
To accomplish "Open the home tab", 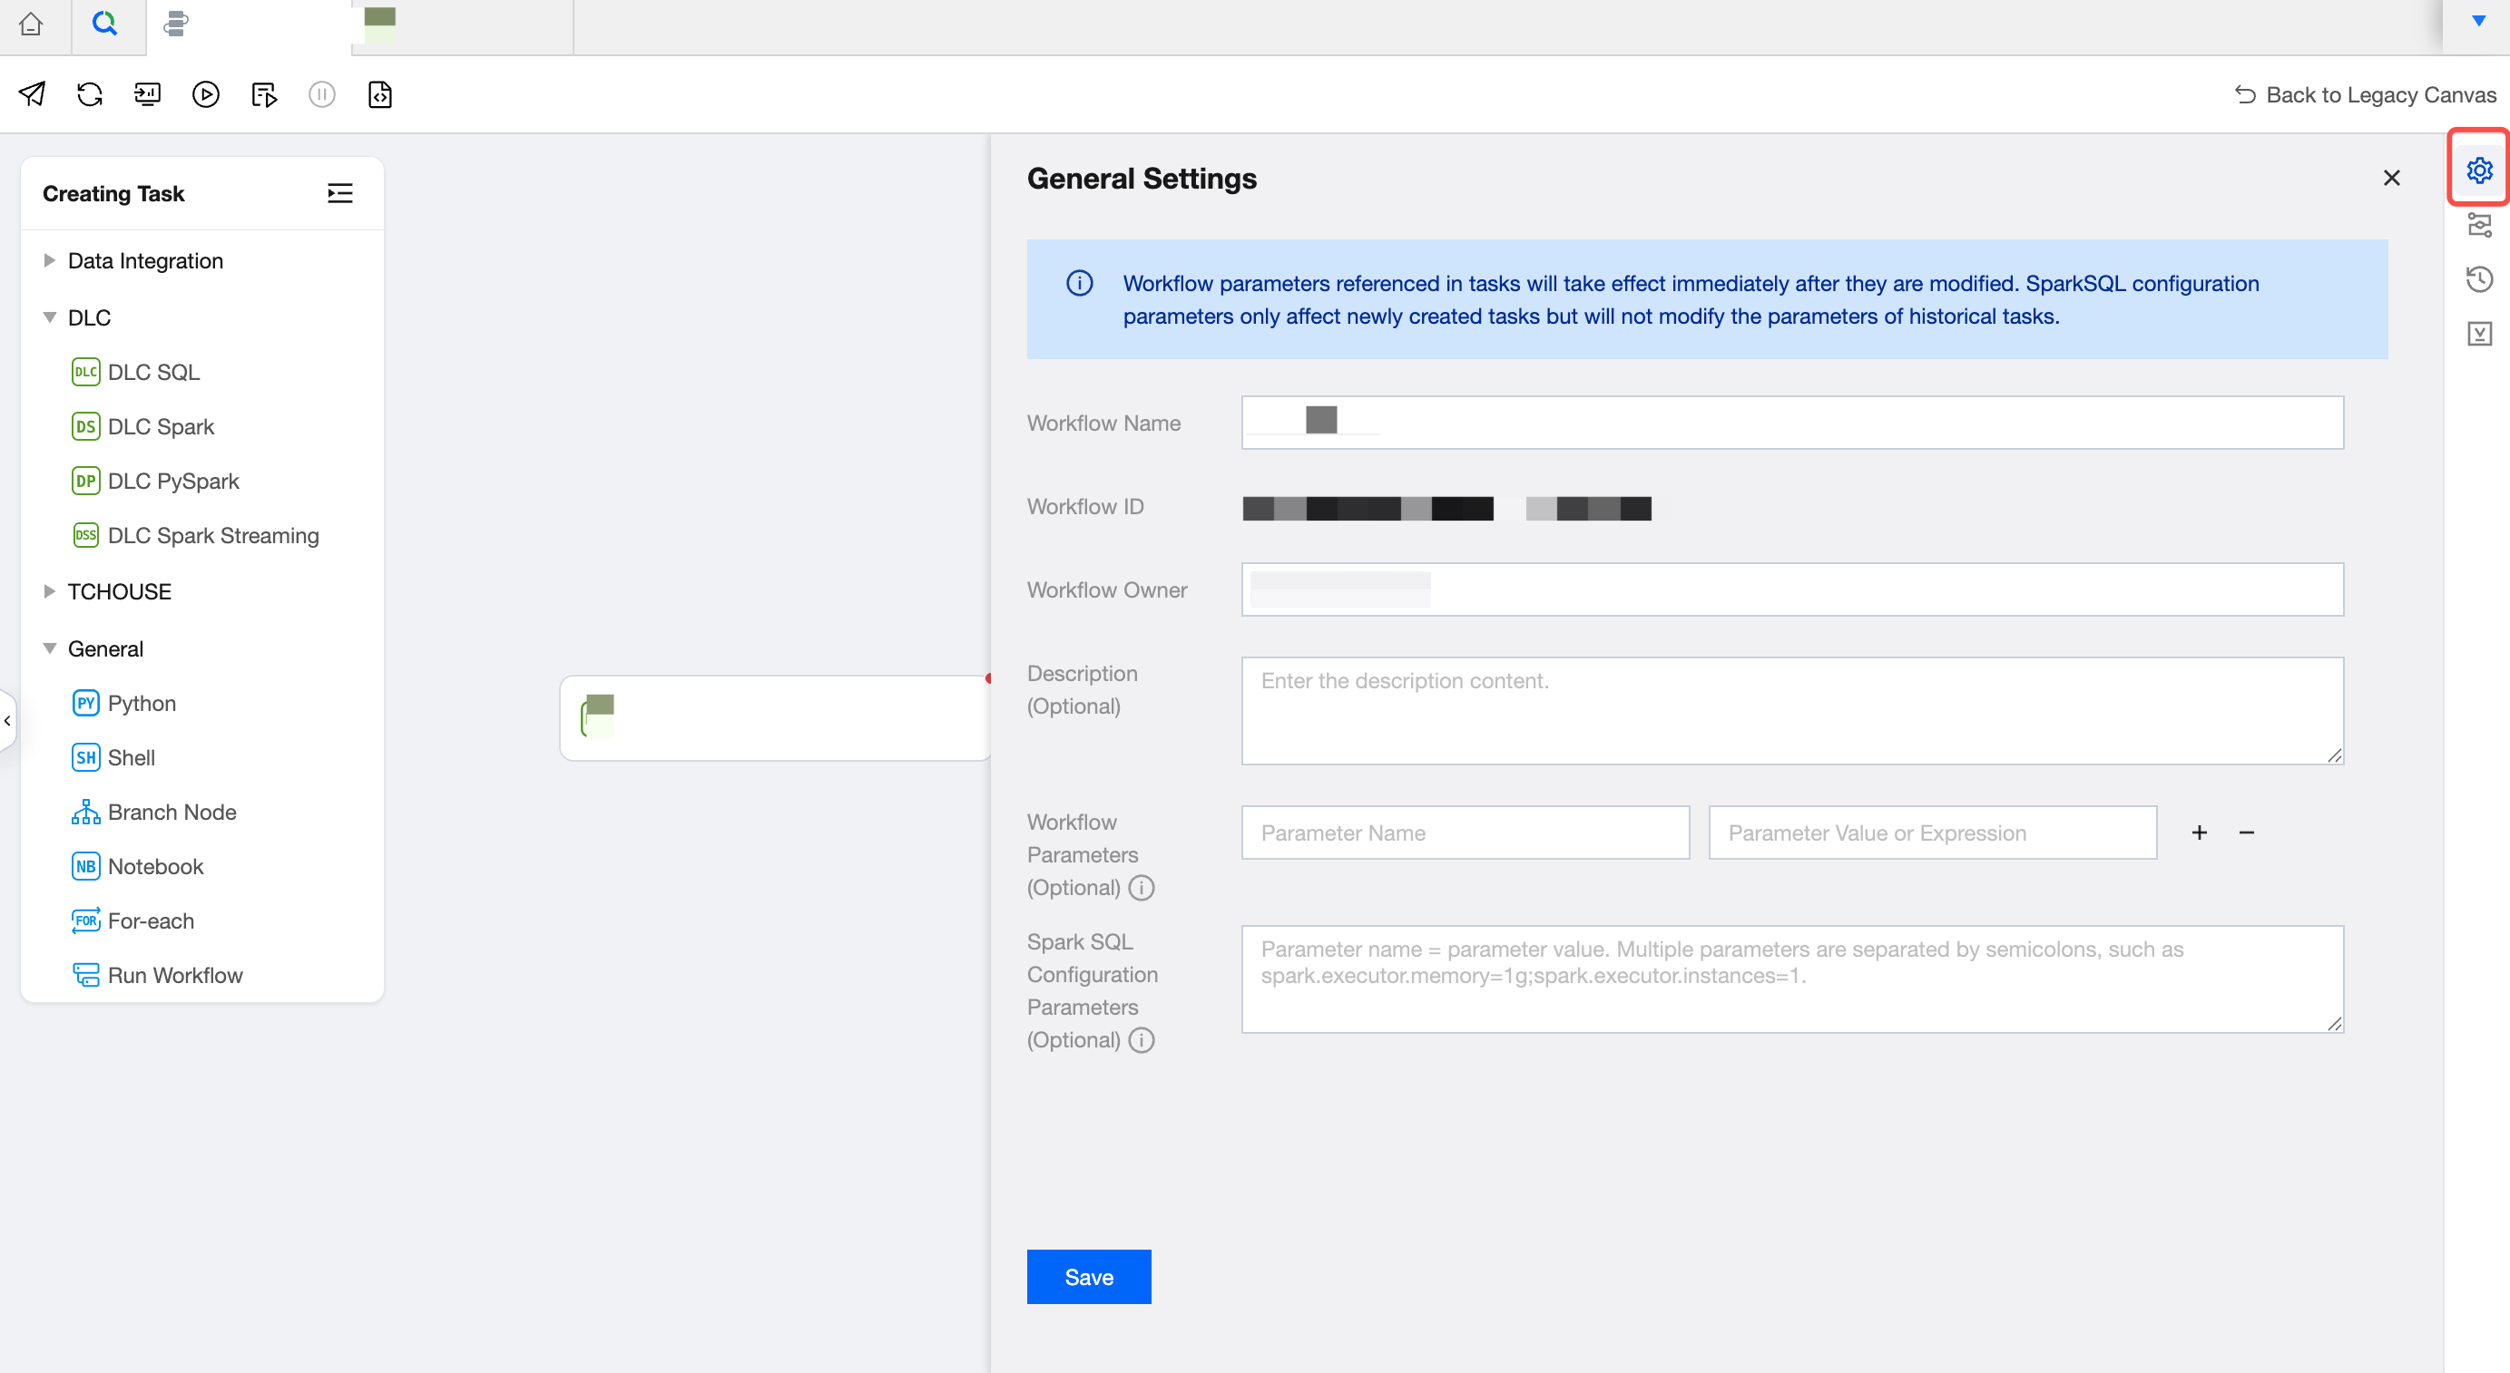I will point(31,24).
